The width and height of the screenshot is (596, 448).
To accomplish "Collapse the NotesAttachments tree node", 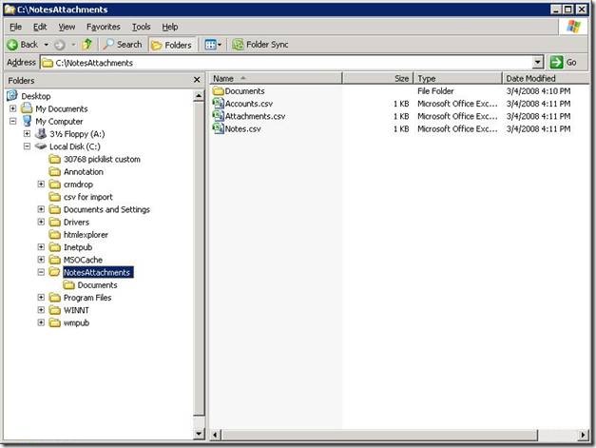I will tap(42, 272).
